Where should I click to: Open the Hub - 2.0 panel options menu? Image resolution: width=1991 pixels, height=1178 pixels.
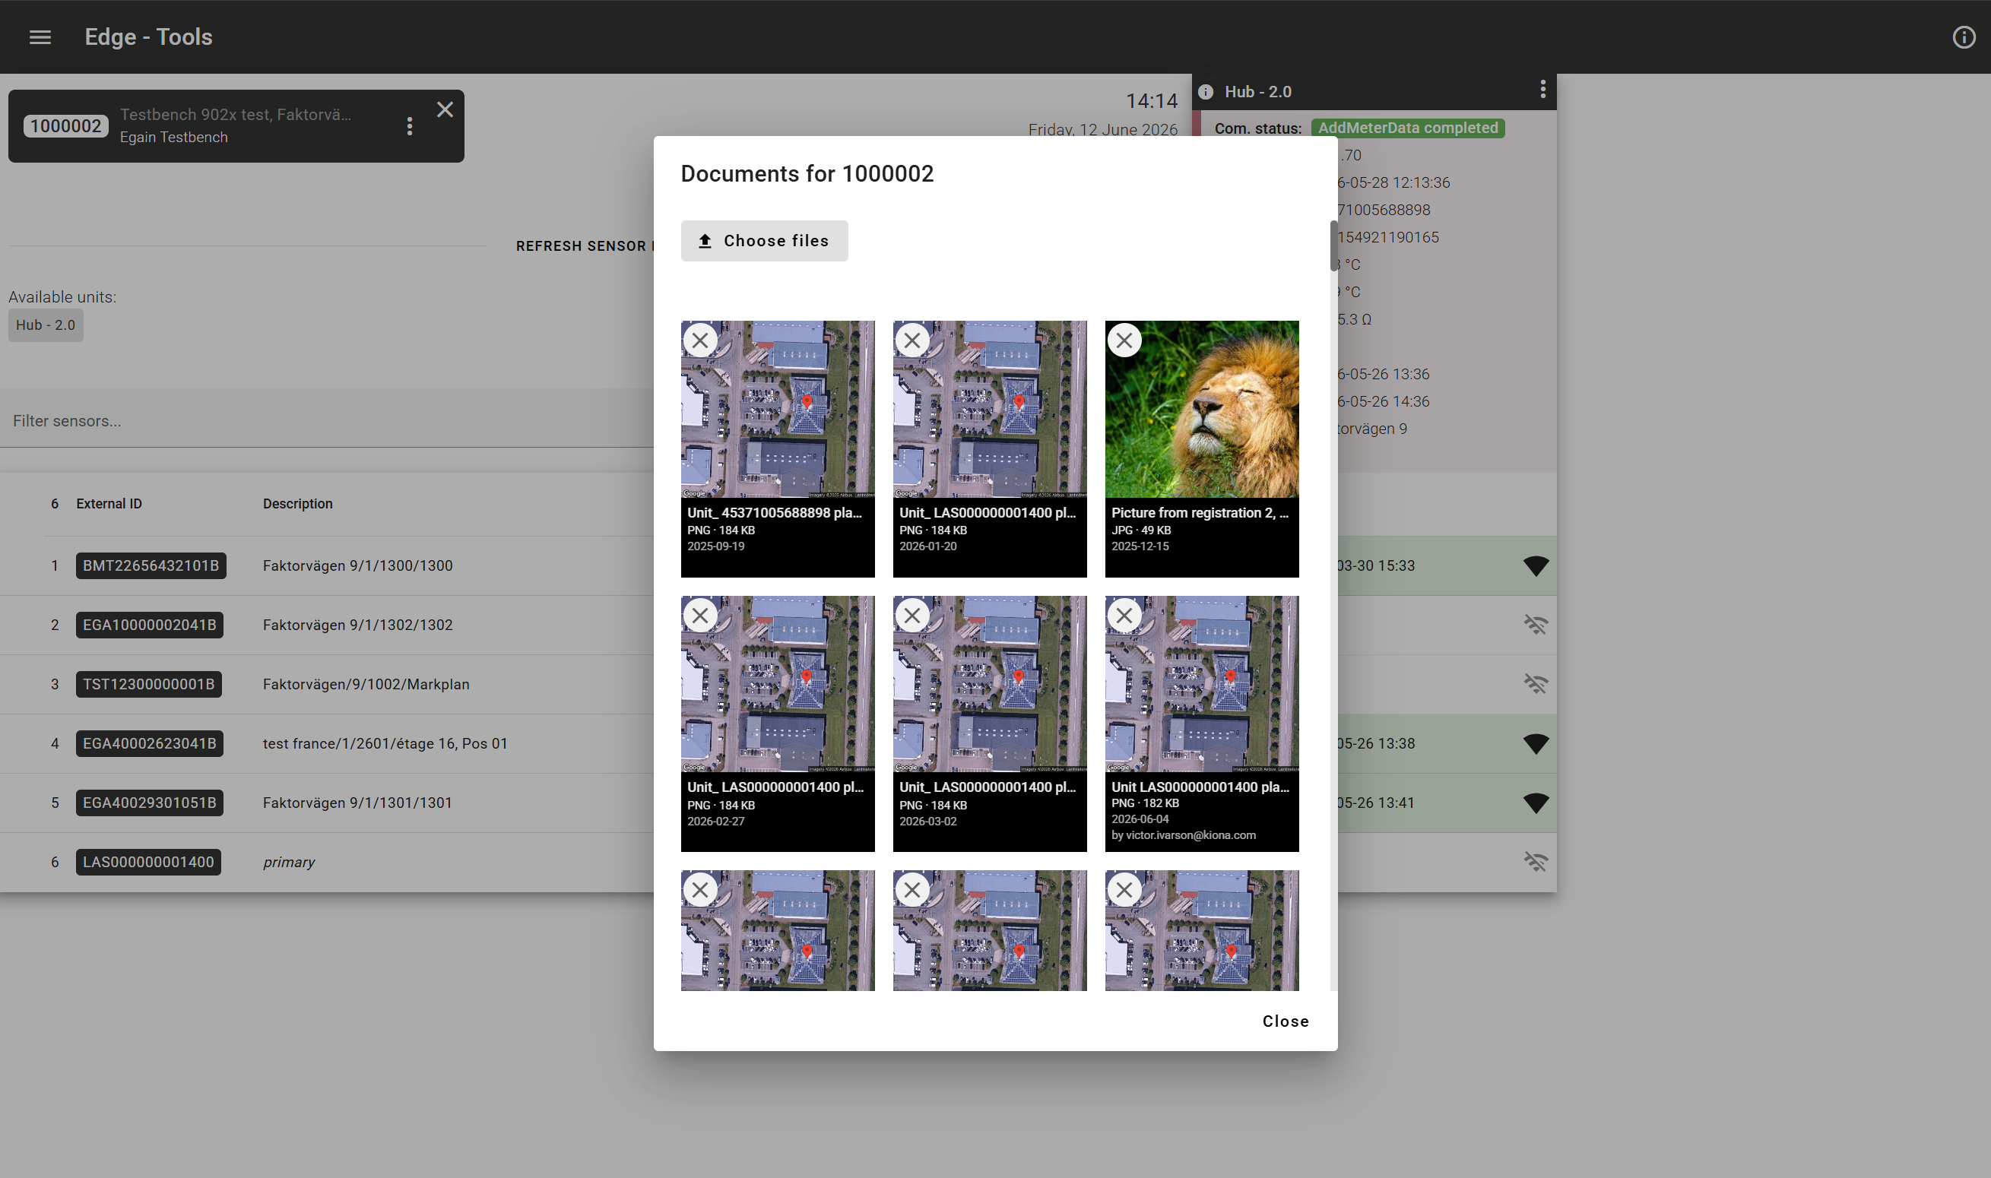point(1542,90)
